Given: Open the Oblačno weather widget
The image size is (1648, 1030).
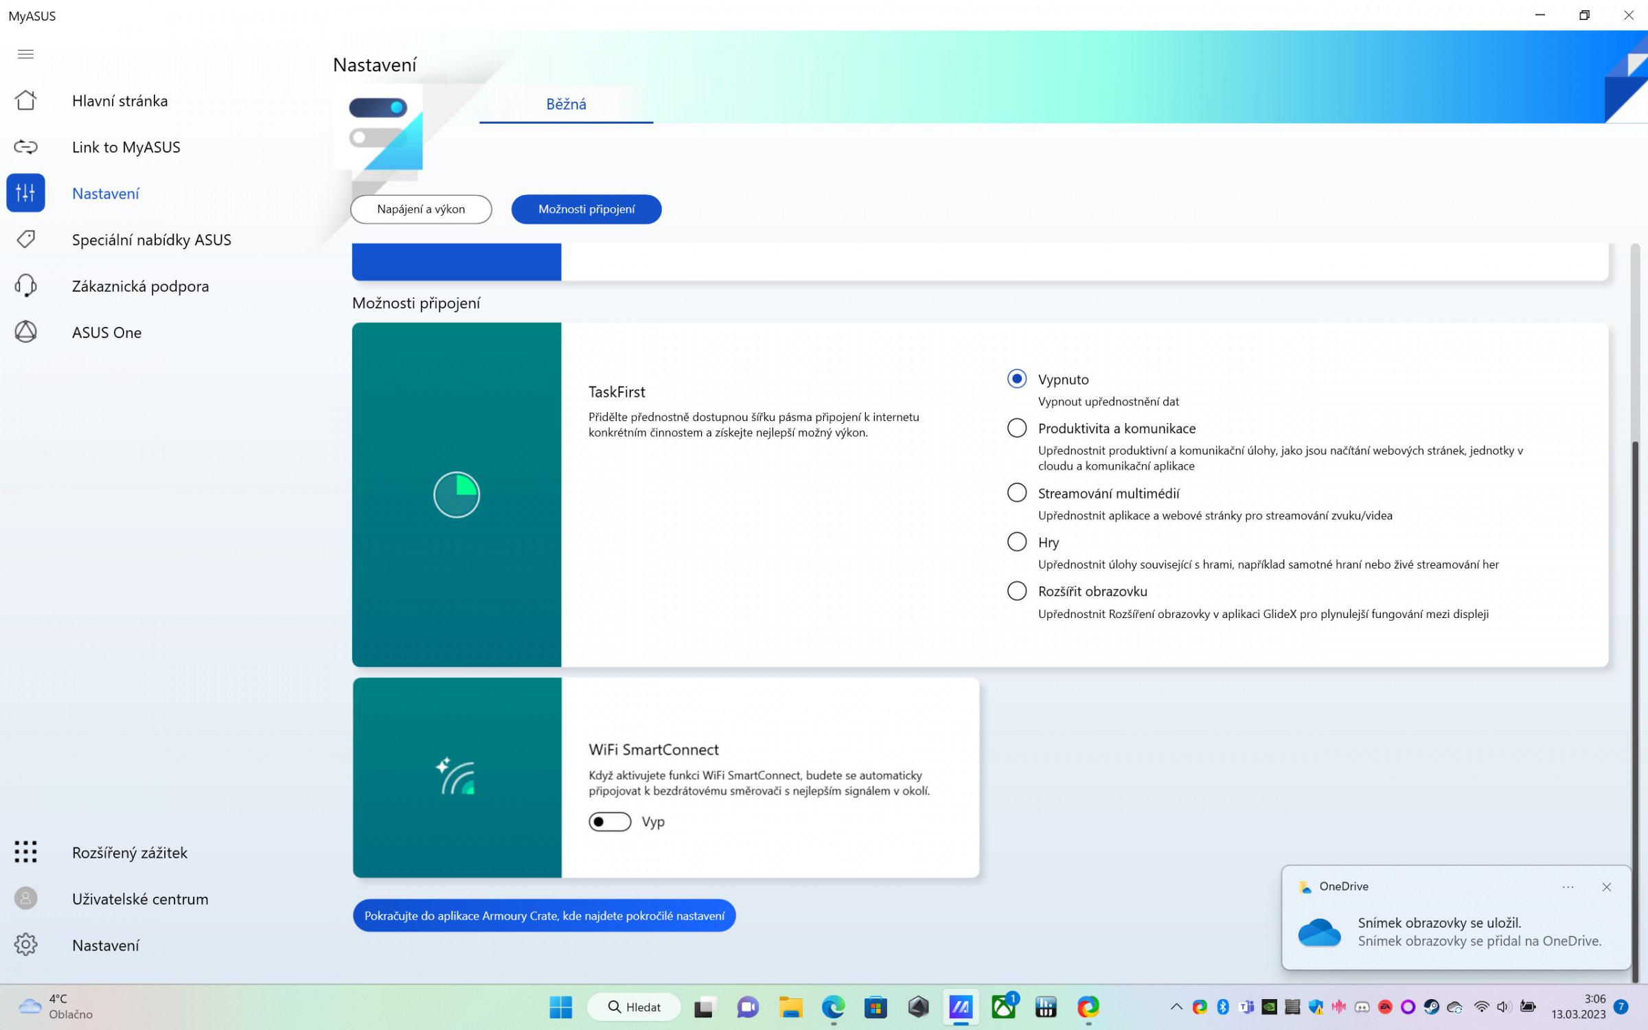Looking at the screenshot, I should pos(55,1007).
